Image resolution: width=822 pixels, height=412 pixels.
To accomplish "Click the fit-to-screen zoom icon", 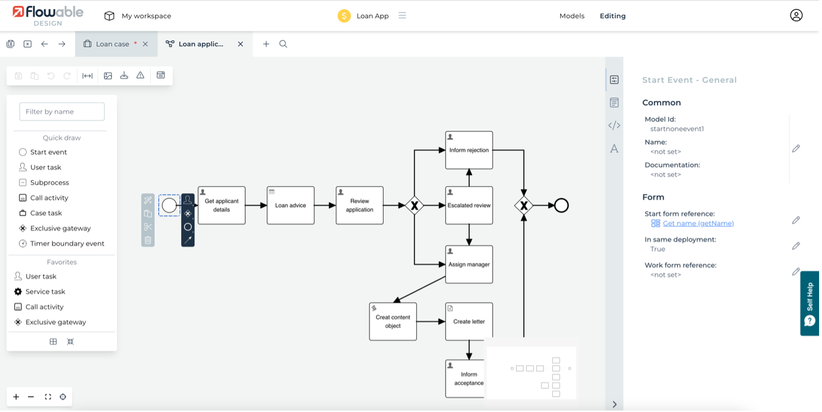I will 48,397.
